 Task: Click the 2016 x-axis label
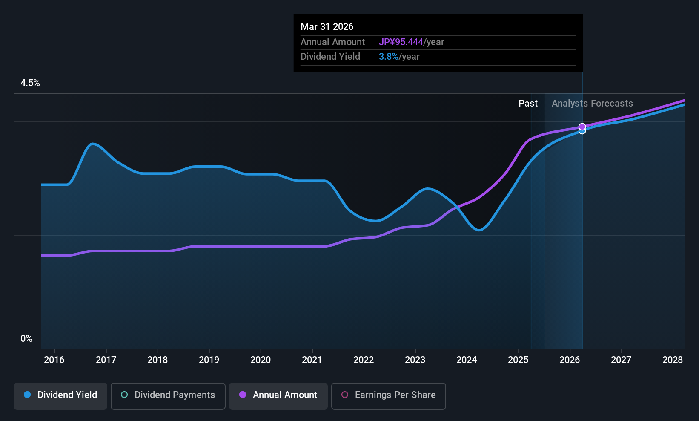[x=54, y=360]
